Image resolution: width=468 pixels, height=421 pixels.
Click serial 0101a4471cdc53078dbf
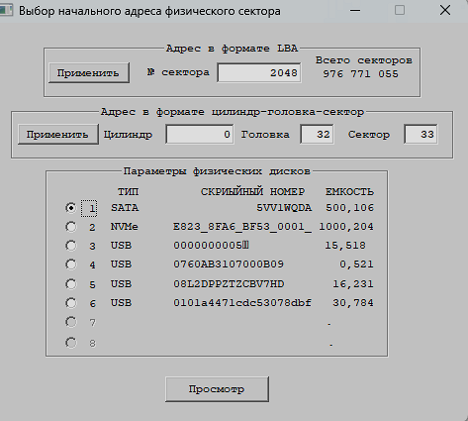242,303
